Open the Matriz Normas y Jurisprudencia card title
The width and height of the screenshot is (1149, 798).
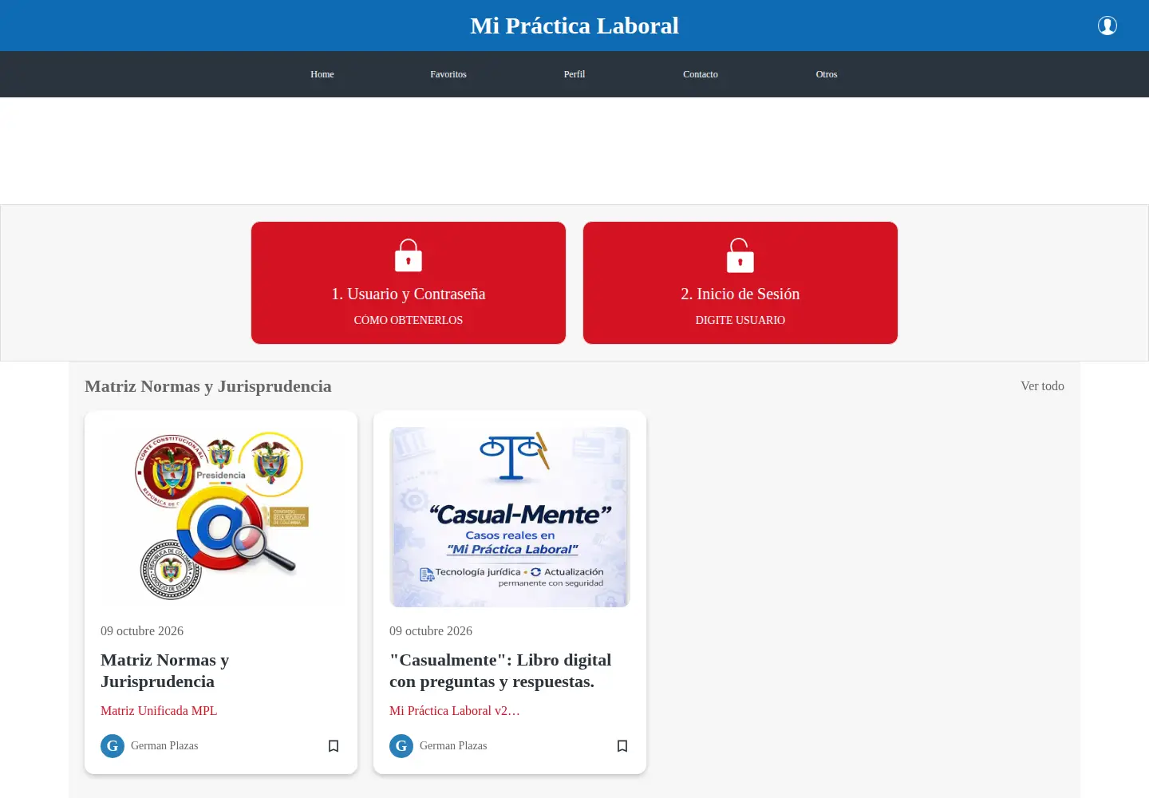(x=165, y=670)
